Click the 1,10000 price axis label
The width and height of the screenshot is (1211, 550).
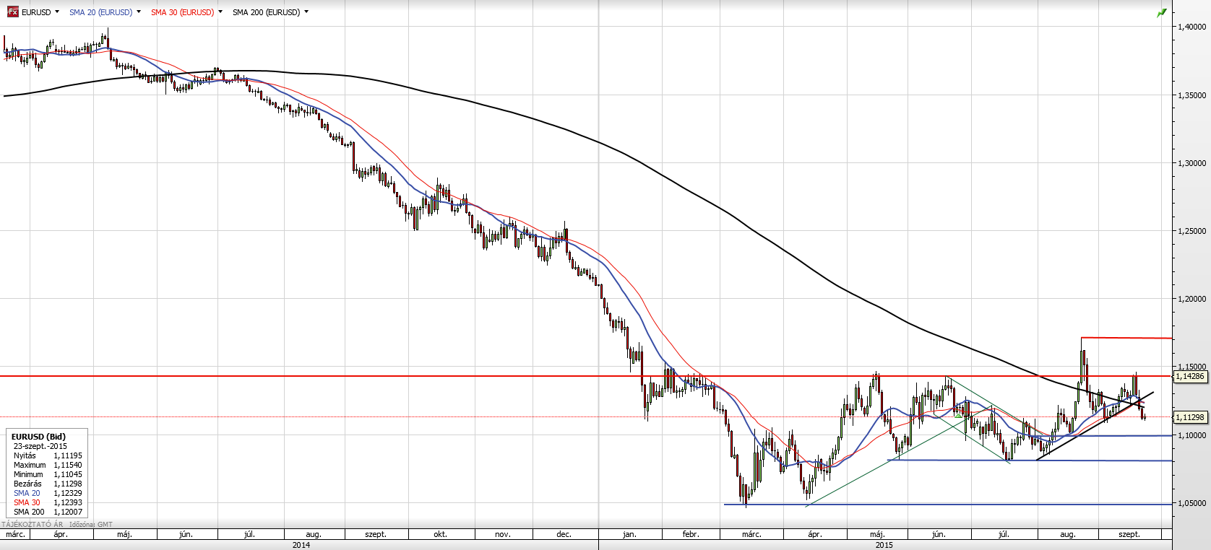(x=1192, y=435)
